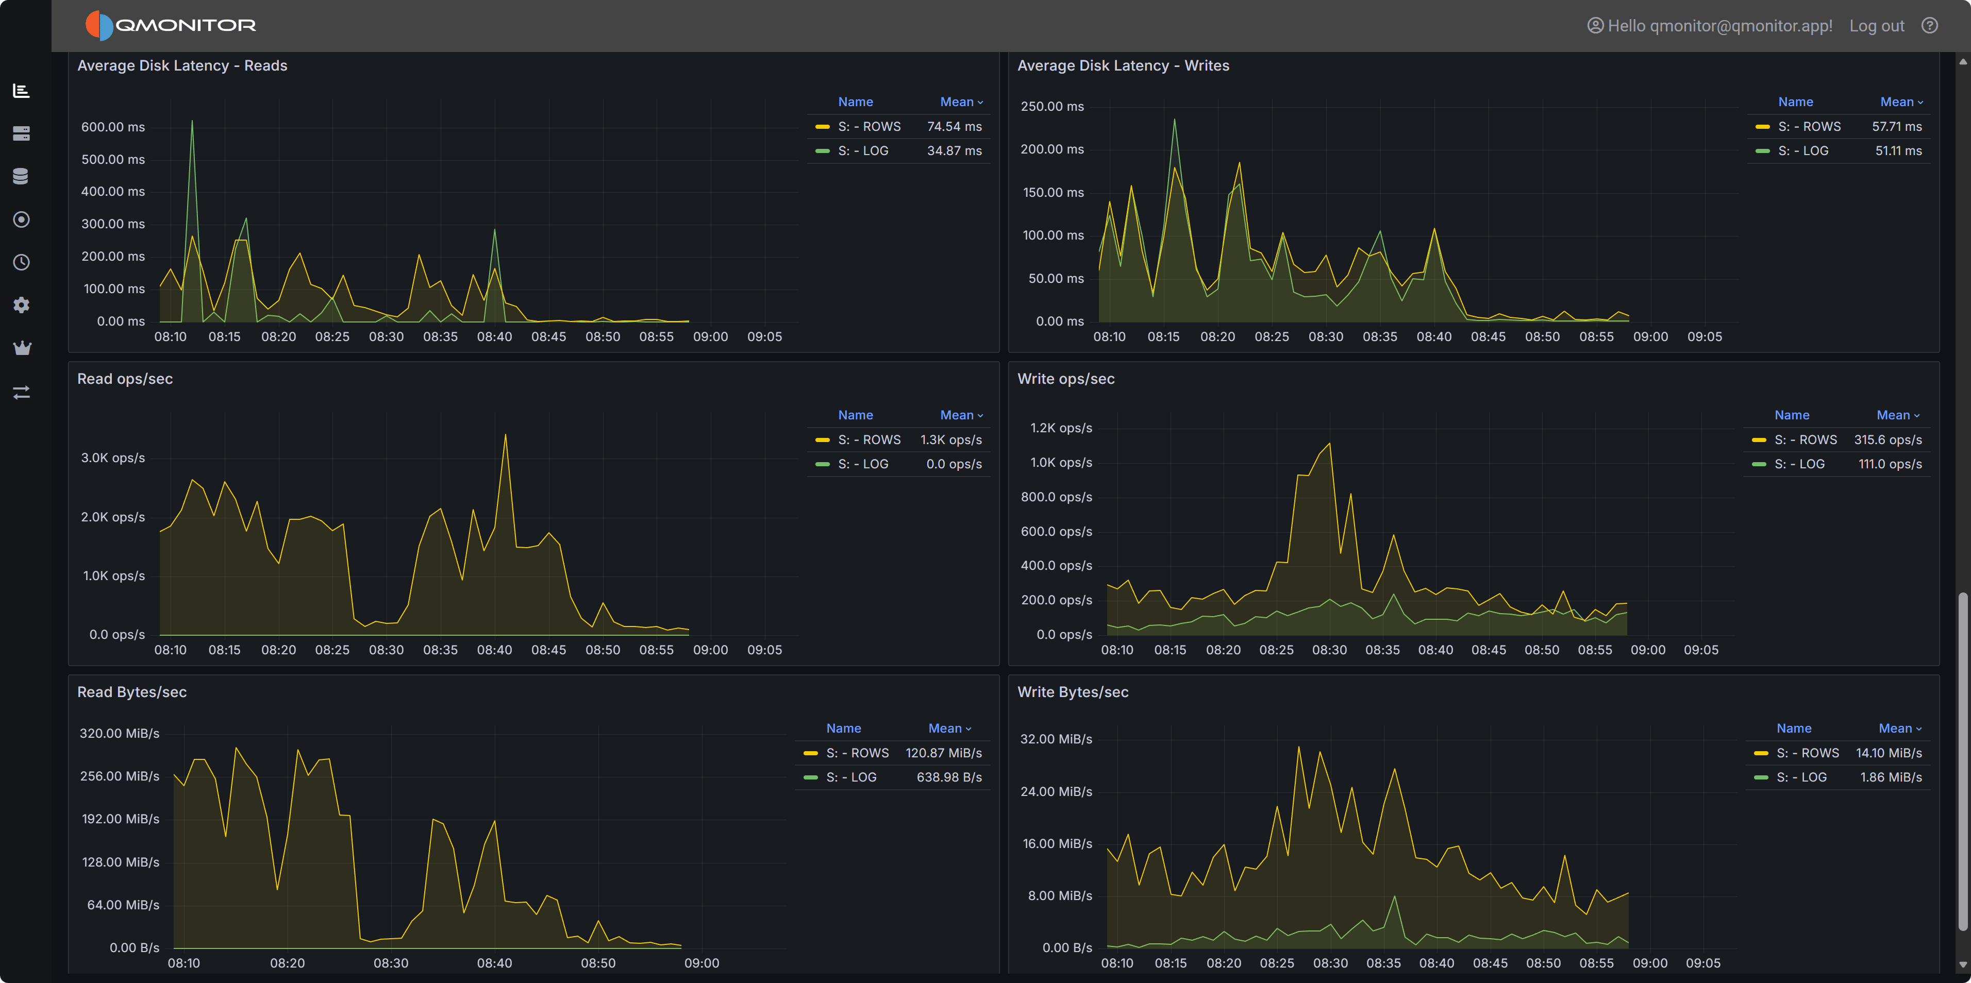Viewport: 1971px width, 983px height.
Task: Click the record/target icon in the sidebar
Action: coord(22,219)
